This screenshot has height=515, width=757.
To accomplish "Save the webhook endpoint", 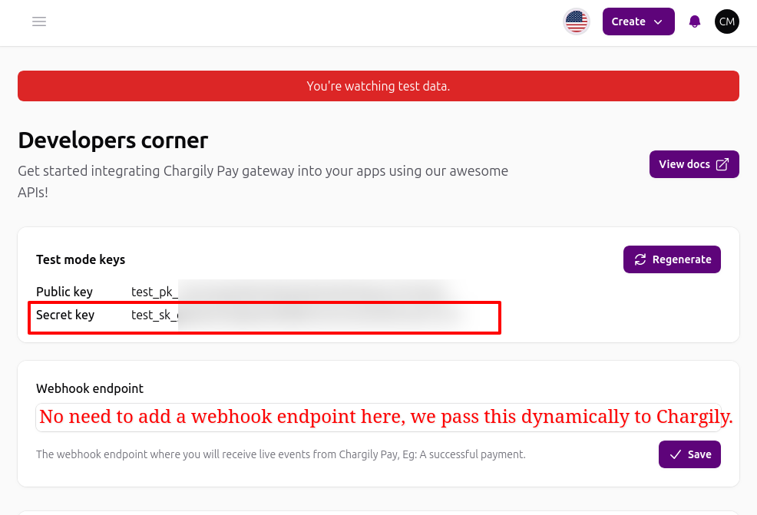I will pos(689,454).
